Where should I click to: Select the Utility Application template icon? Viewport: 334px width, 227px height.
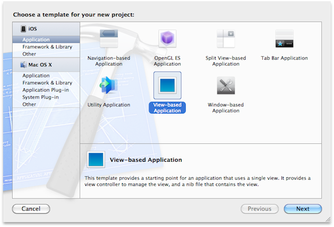(109, 85)
